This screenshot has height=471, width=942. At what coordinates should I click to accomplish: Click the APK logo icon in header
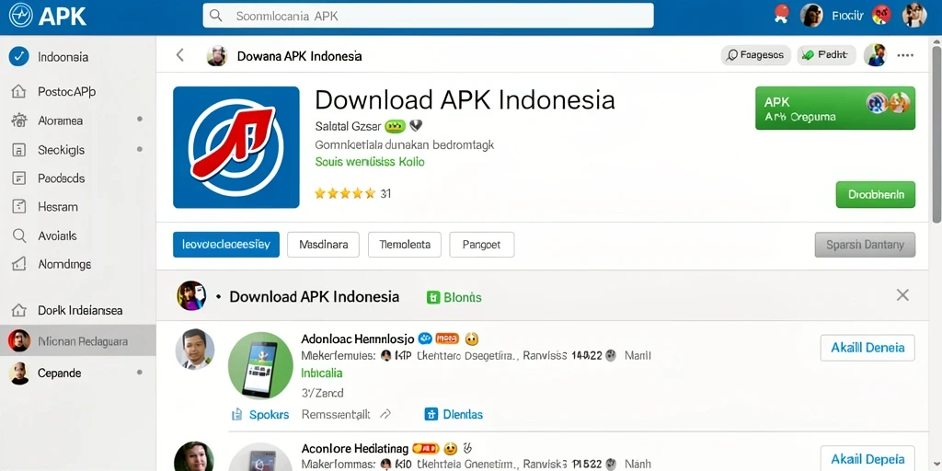20,15
